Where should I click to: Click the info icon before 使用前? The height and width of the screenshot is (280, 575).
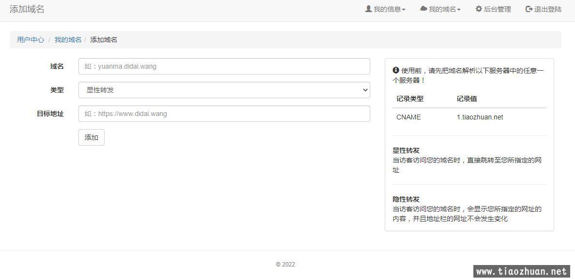tap(396, 70)
